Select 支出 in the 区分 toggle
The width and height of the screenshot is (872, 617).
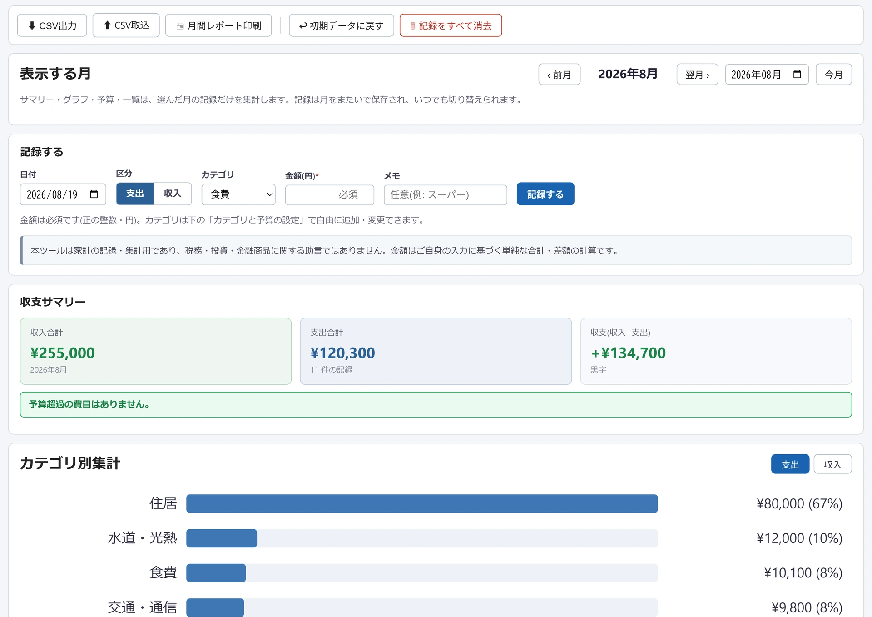pos(135,194)
